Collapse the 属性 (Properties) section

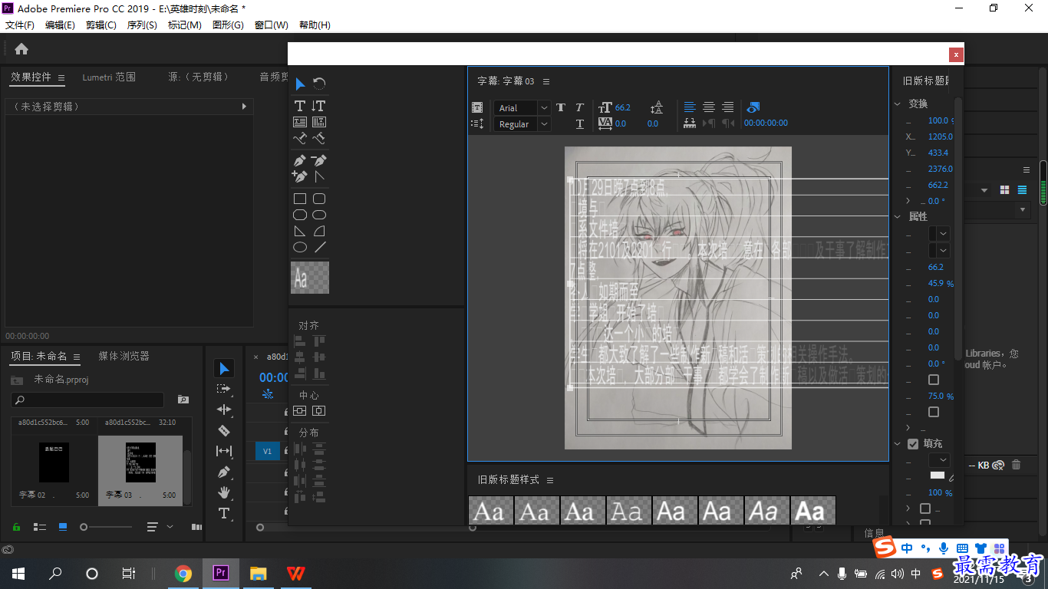click(x=898, y=217)
